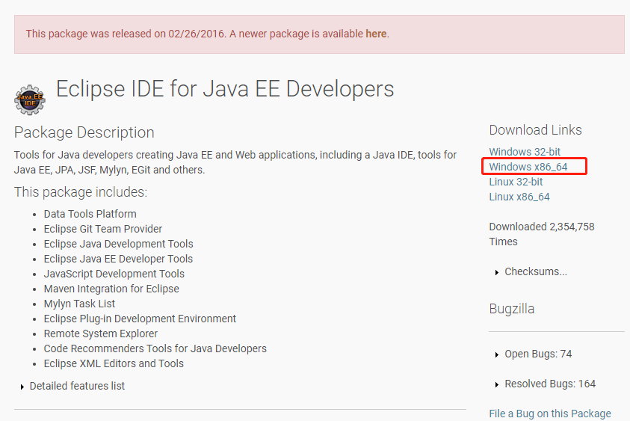The image size is (630, 421).
Task: Open File a Bug on this Package link
Action: tap(549, 414)
